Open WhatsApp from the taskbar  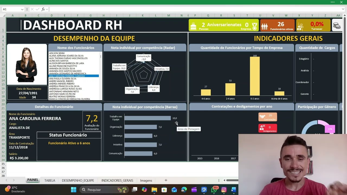[214, 190]
